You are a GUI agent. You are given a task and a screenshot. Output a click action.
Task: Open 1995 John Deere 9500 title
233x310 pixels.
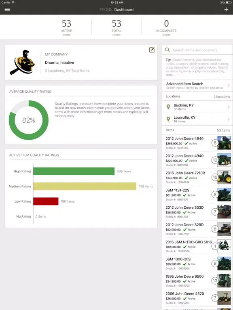(x=184, y=276)
